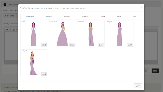Click the Column label
Viewport: 163px width, 92px height.
(81, 22)
